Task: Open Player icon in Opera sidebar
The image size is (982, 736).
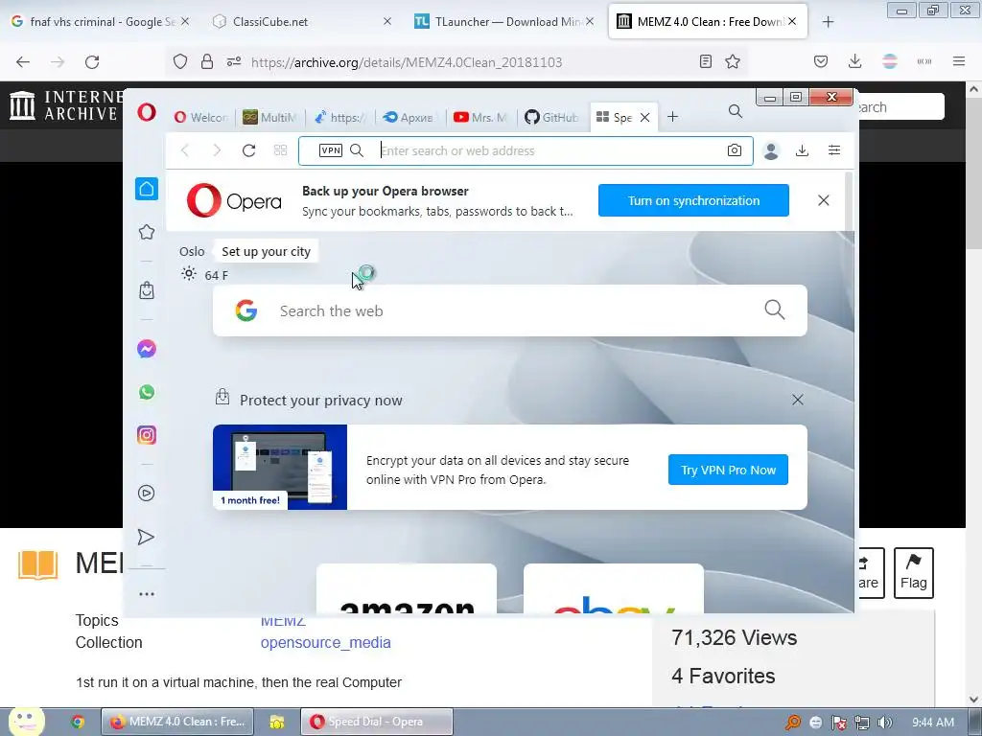Action: pos(146,494)
